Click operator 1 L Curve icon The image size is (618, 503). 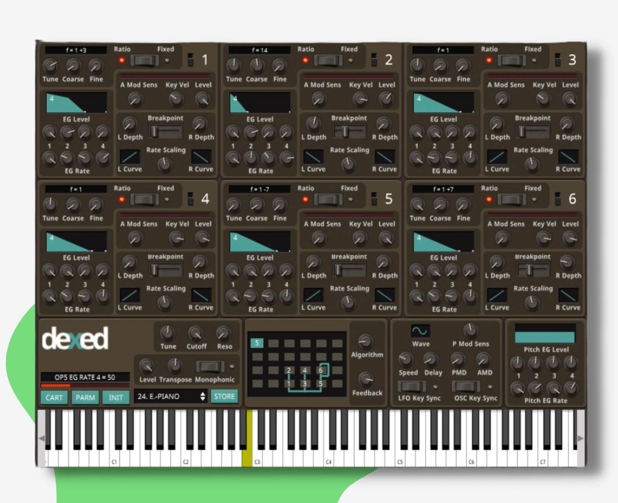[x=130, y=157]
